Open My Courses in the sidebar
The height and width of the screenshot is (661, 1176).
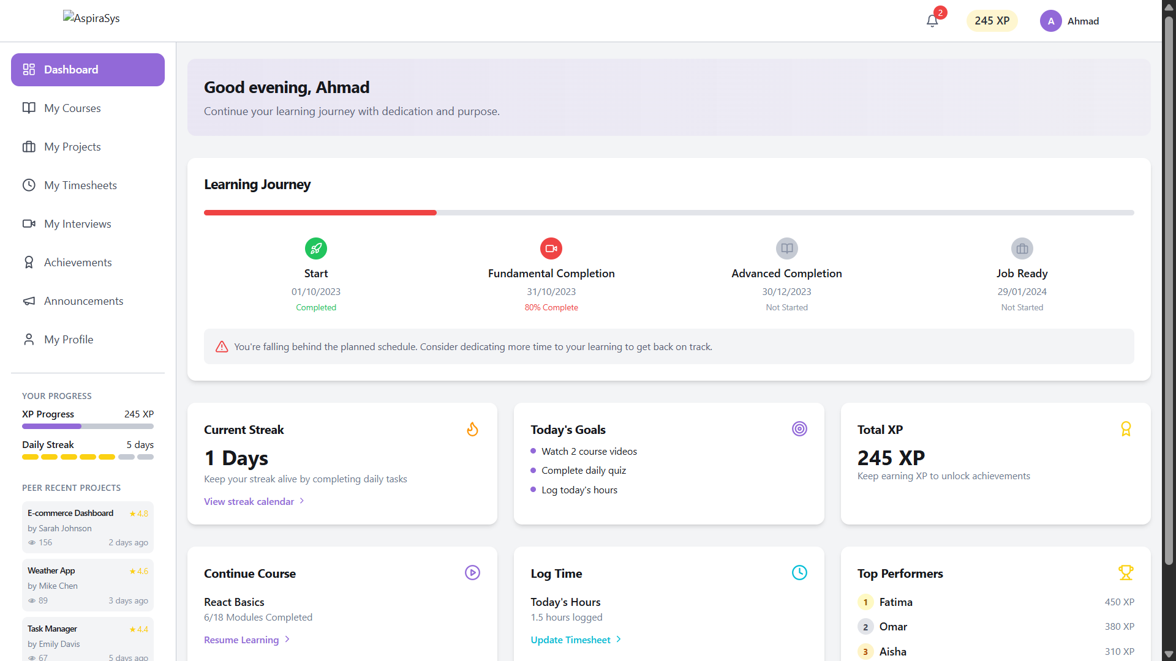pyautogui.click(x=72, y=108)
